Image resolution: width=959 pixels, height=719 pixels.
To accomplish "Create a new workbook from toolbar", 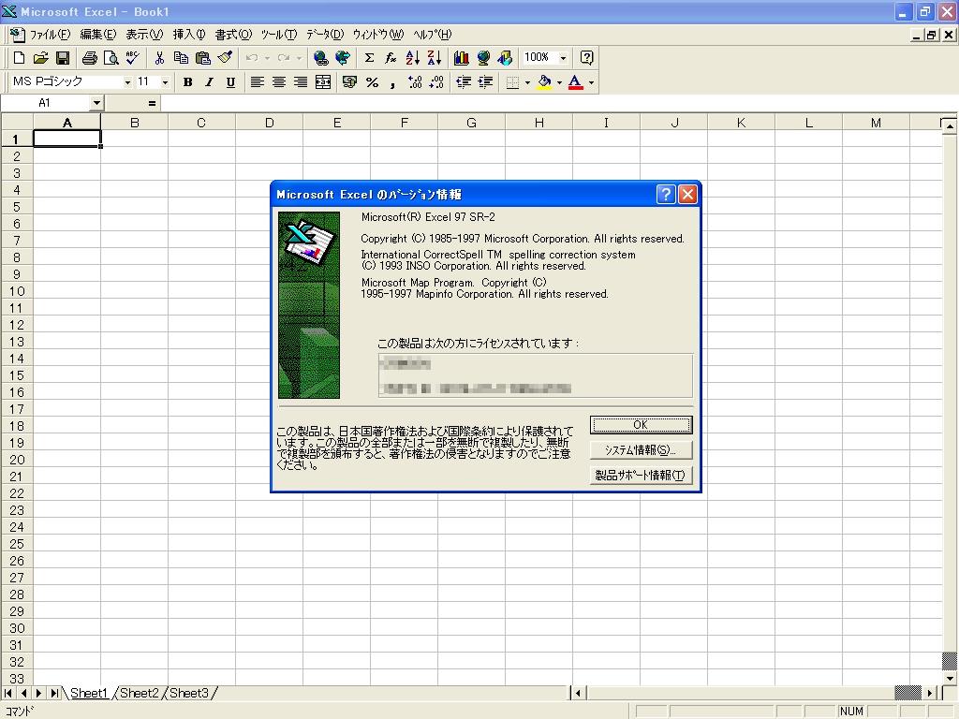I will (19, 58).
